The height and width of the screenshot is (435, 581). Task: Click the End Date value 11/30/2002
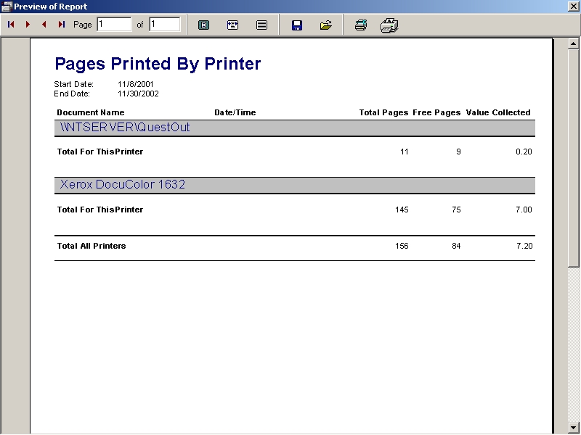[138, 94]
